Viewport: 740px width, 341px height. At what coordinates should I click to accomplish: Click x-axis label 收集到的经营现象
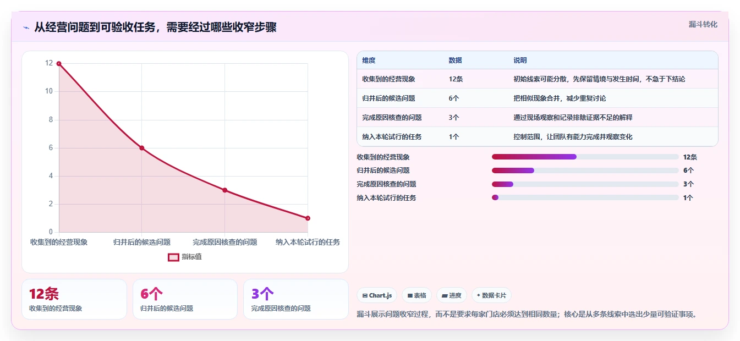pos(59,242)
